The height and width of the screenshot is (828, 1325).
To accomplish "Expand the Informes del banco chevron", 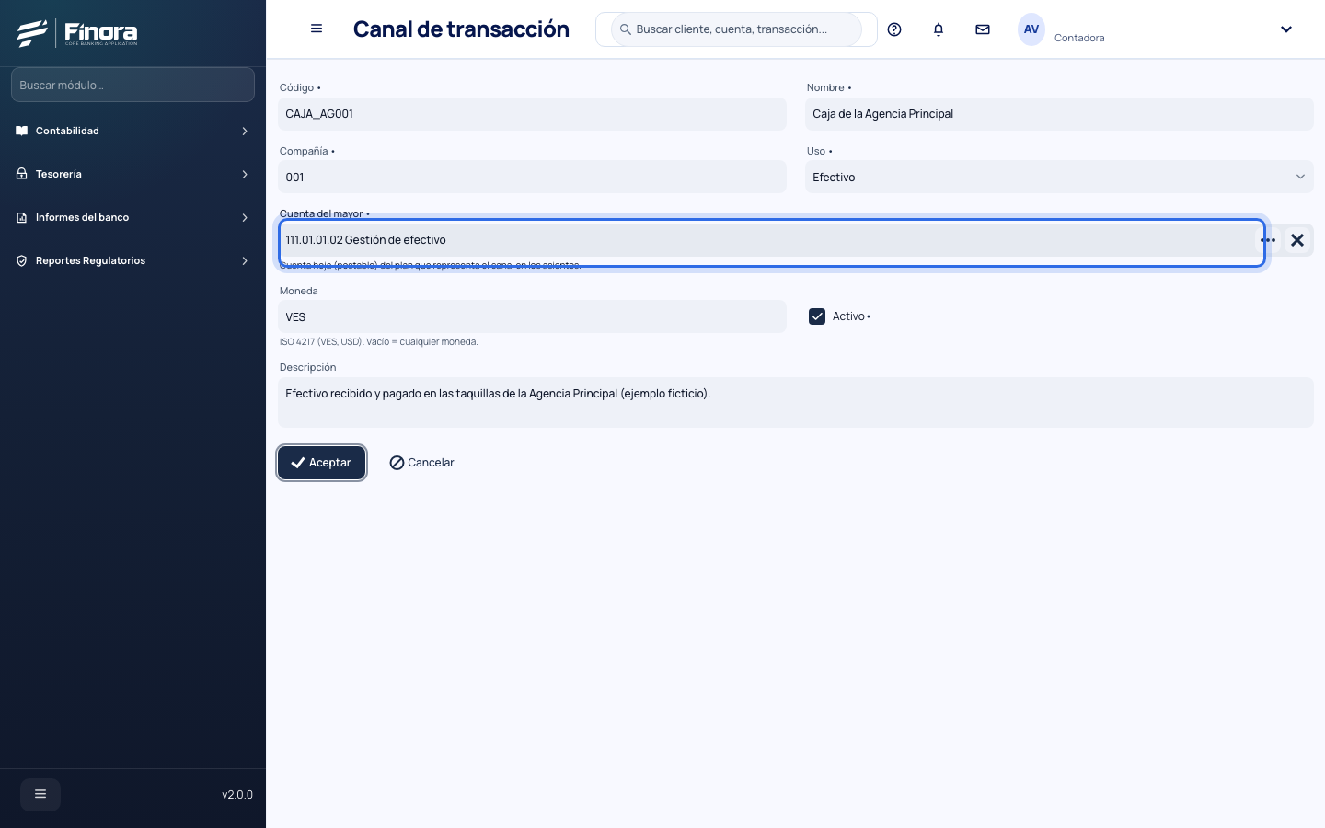I will click(x=245, y=218).
